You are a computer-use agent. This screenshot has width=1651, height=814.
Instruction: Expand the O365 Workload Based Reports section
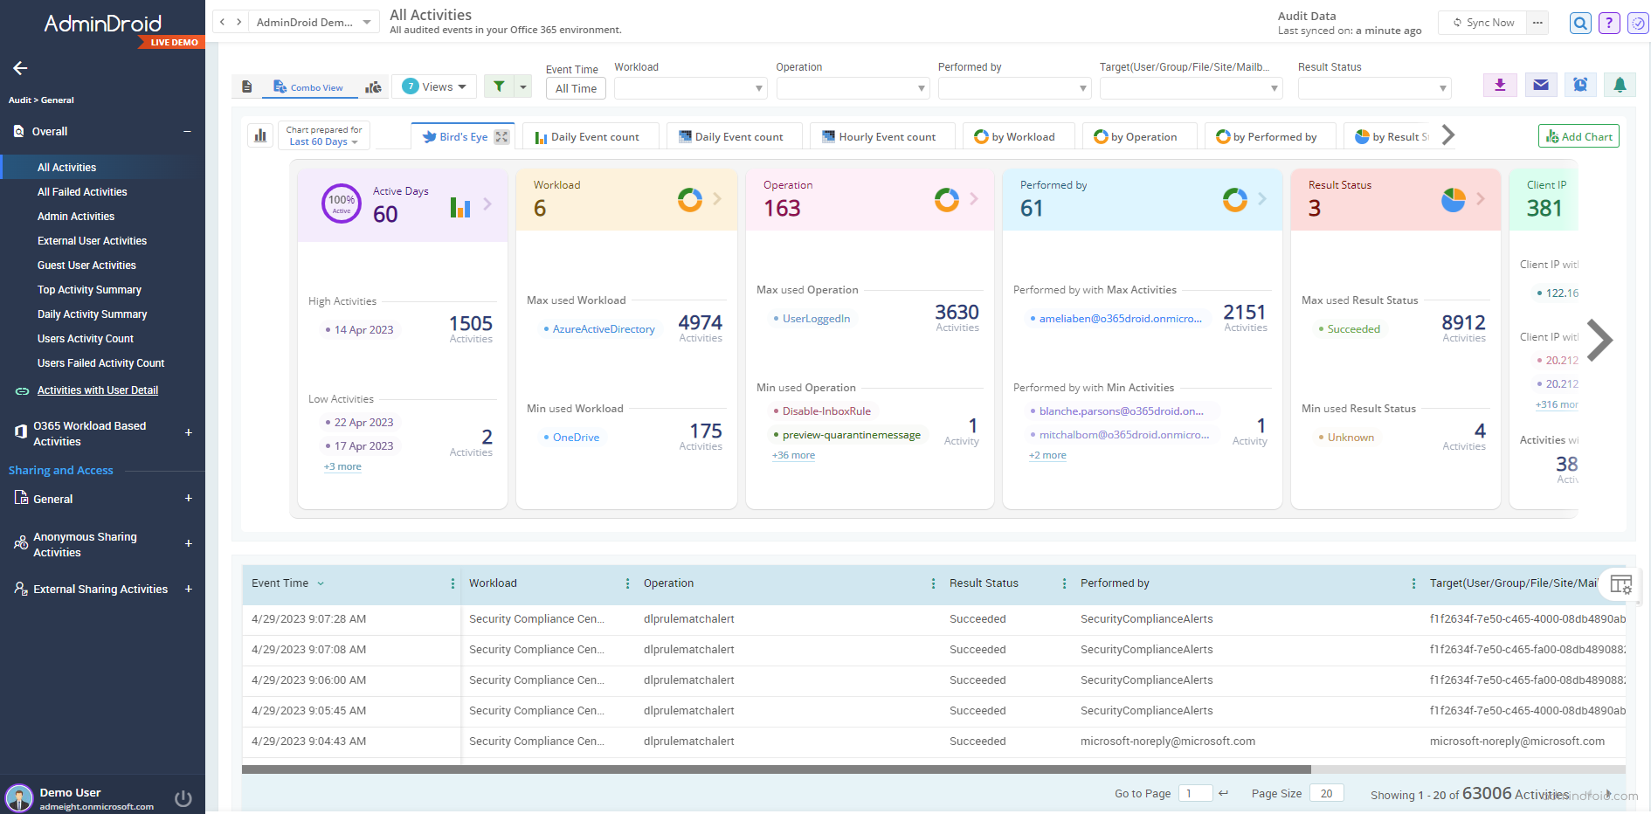pyautogui.click(x=188, y=432)
